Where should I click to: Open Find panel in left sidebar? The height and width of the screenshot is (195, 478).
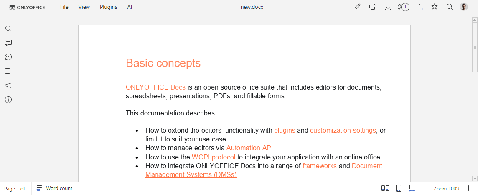pyautogui.click(x=8, y=29)
